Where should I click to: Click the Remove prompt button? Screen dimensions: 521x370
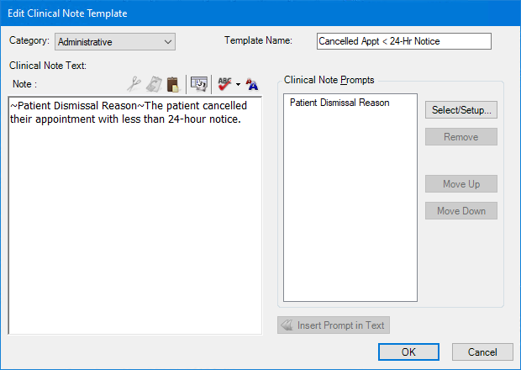coord(460,137)
